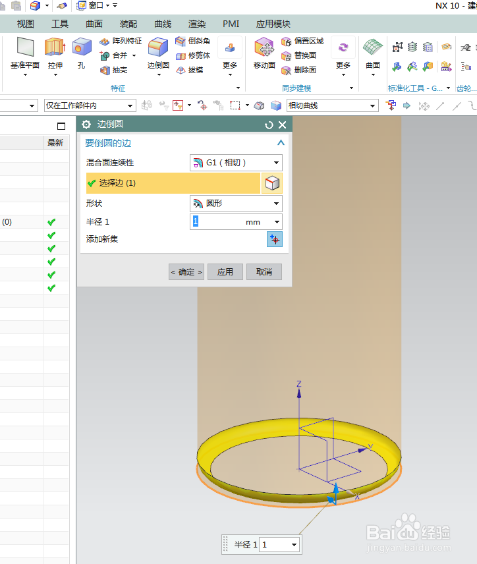The width and height of the screenshot is (477, 564).
Task: Select Offset Region (偏置区域) tool
Action: click(x=302, y=42)
